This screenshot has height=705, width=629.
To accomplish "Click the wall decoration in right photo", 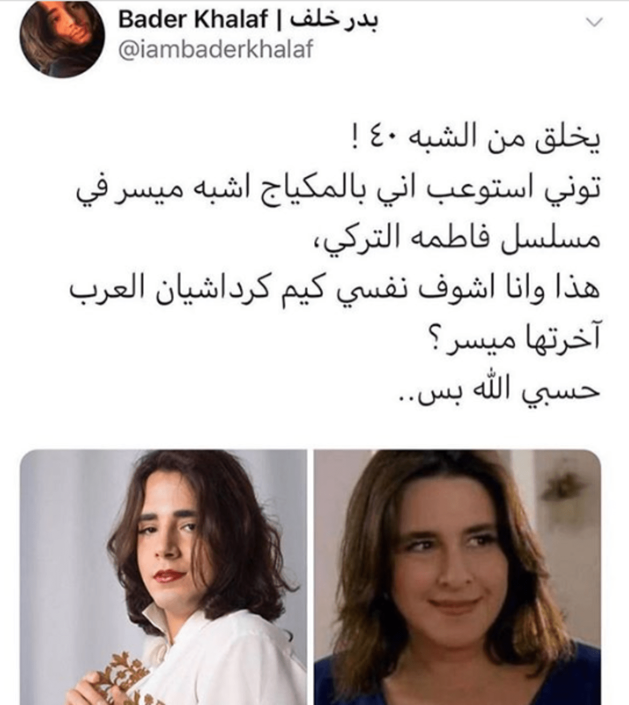I will click(x=563, y=490).
